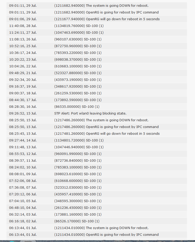Select the 07:36:08, 07 Jul. log row
The width and height of the screenshot is (195, 242).
(x=97, y=187)
